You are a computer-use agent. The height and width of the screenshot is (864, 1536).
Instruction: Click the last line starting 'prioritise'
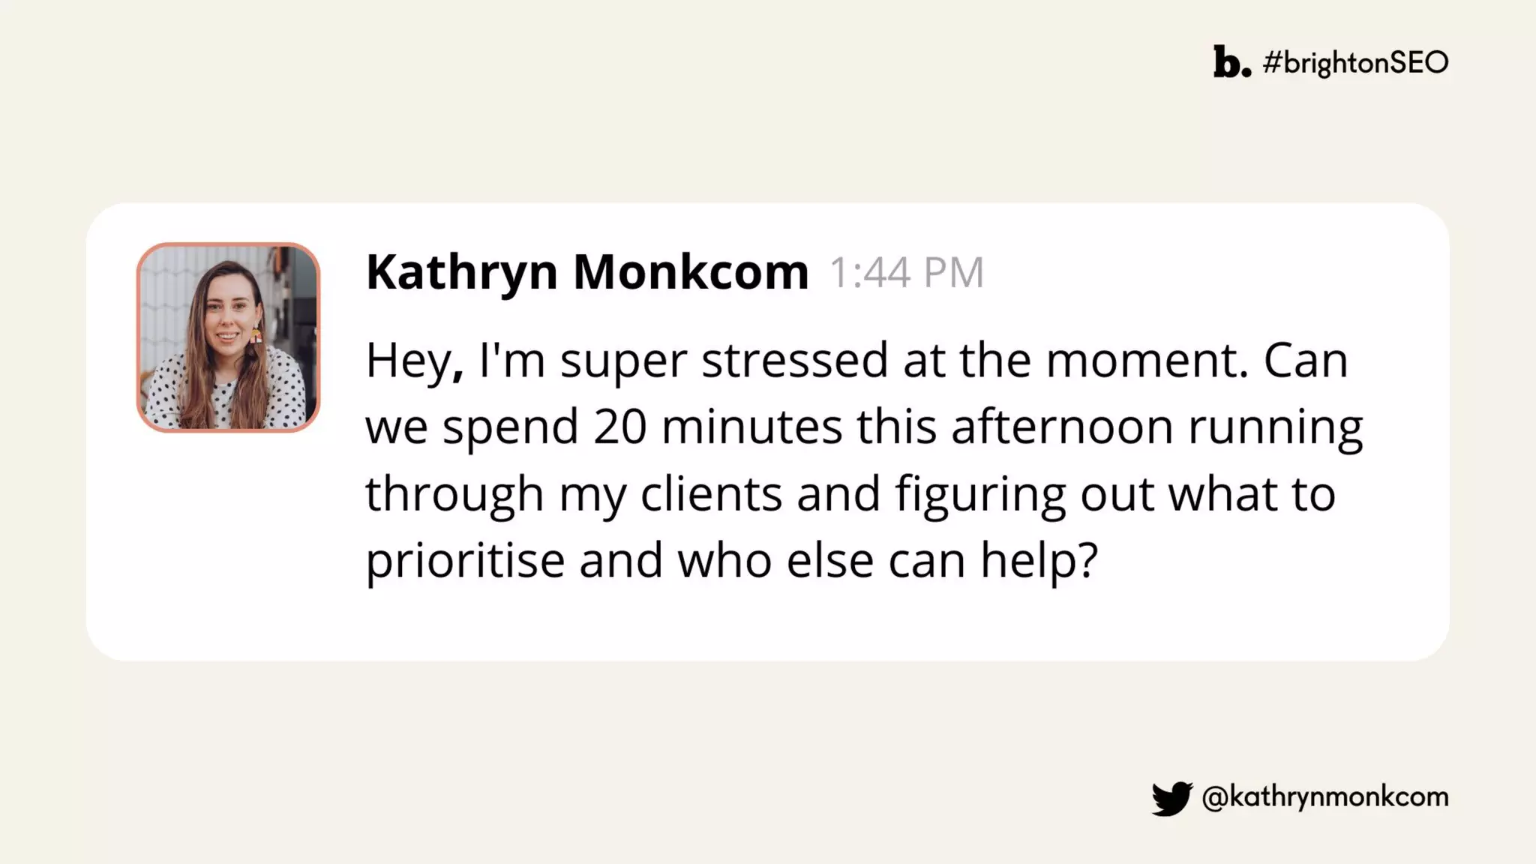pos(731,560)
